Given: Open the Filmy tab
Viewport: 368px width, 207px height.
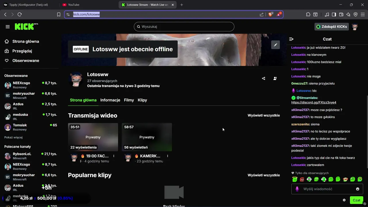Looking at the screenshot, I should point(129,100).
